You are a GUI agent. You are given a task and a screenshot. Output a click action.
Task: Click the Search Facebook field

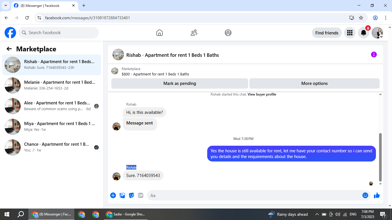59,33
